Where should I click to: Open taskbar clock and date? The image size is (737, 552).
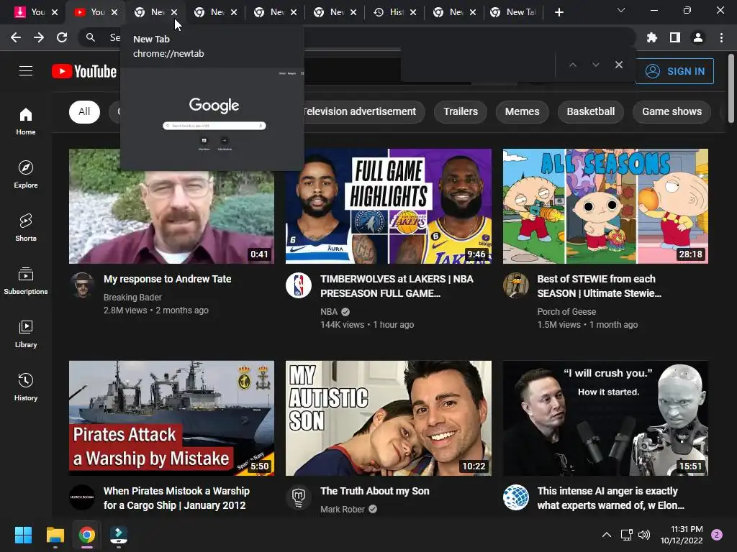tap(682, 535)
